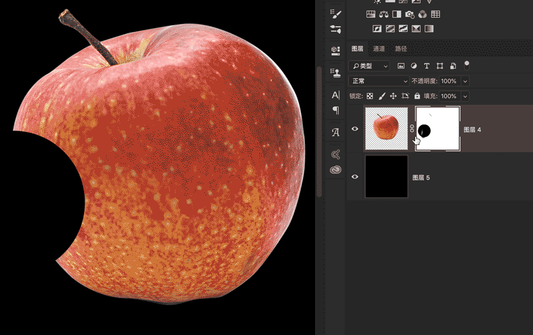
Task: Switch to the 图层 tab
Action: coord(357,49)
